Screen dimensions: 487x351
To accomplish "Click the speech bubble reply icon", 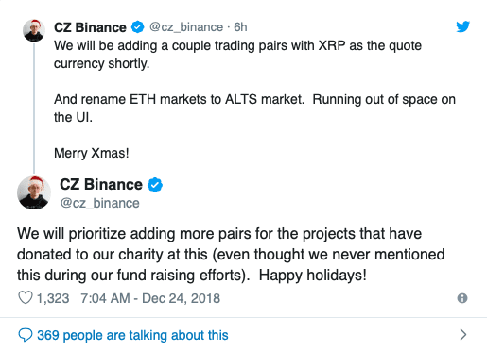I will [26, 335].
